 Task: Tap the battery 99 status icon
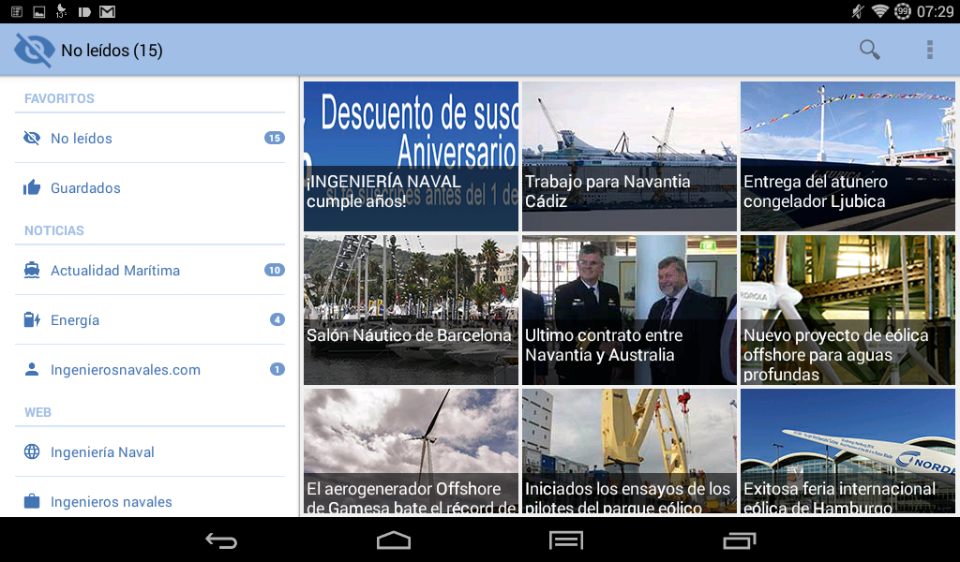pyautogui.click(x=903, y=11)
